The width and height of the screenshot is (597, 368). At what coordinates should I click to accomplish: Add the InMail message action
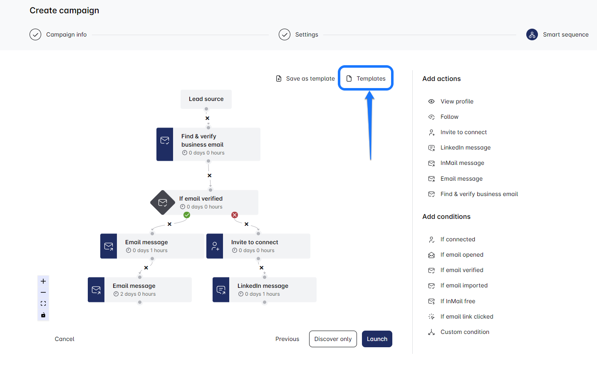point(462,163)
